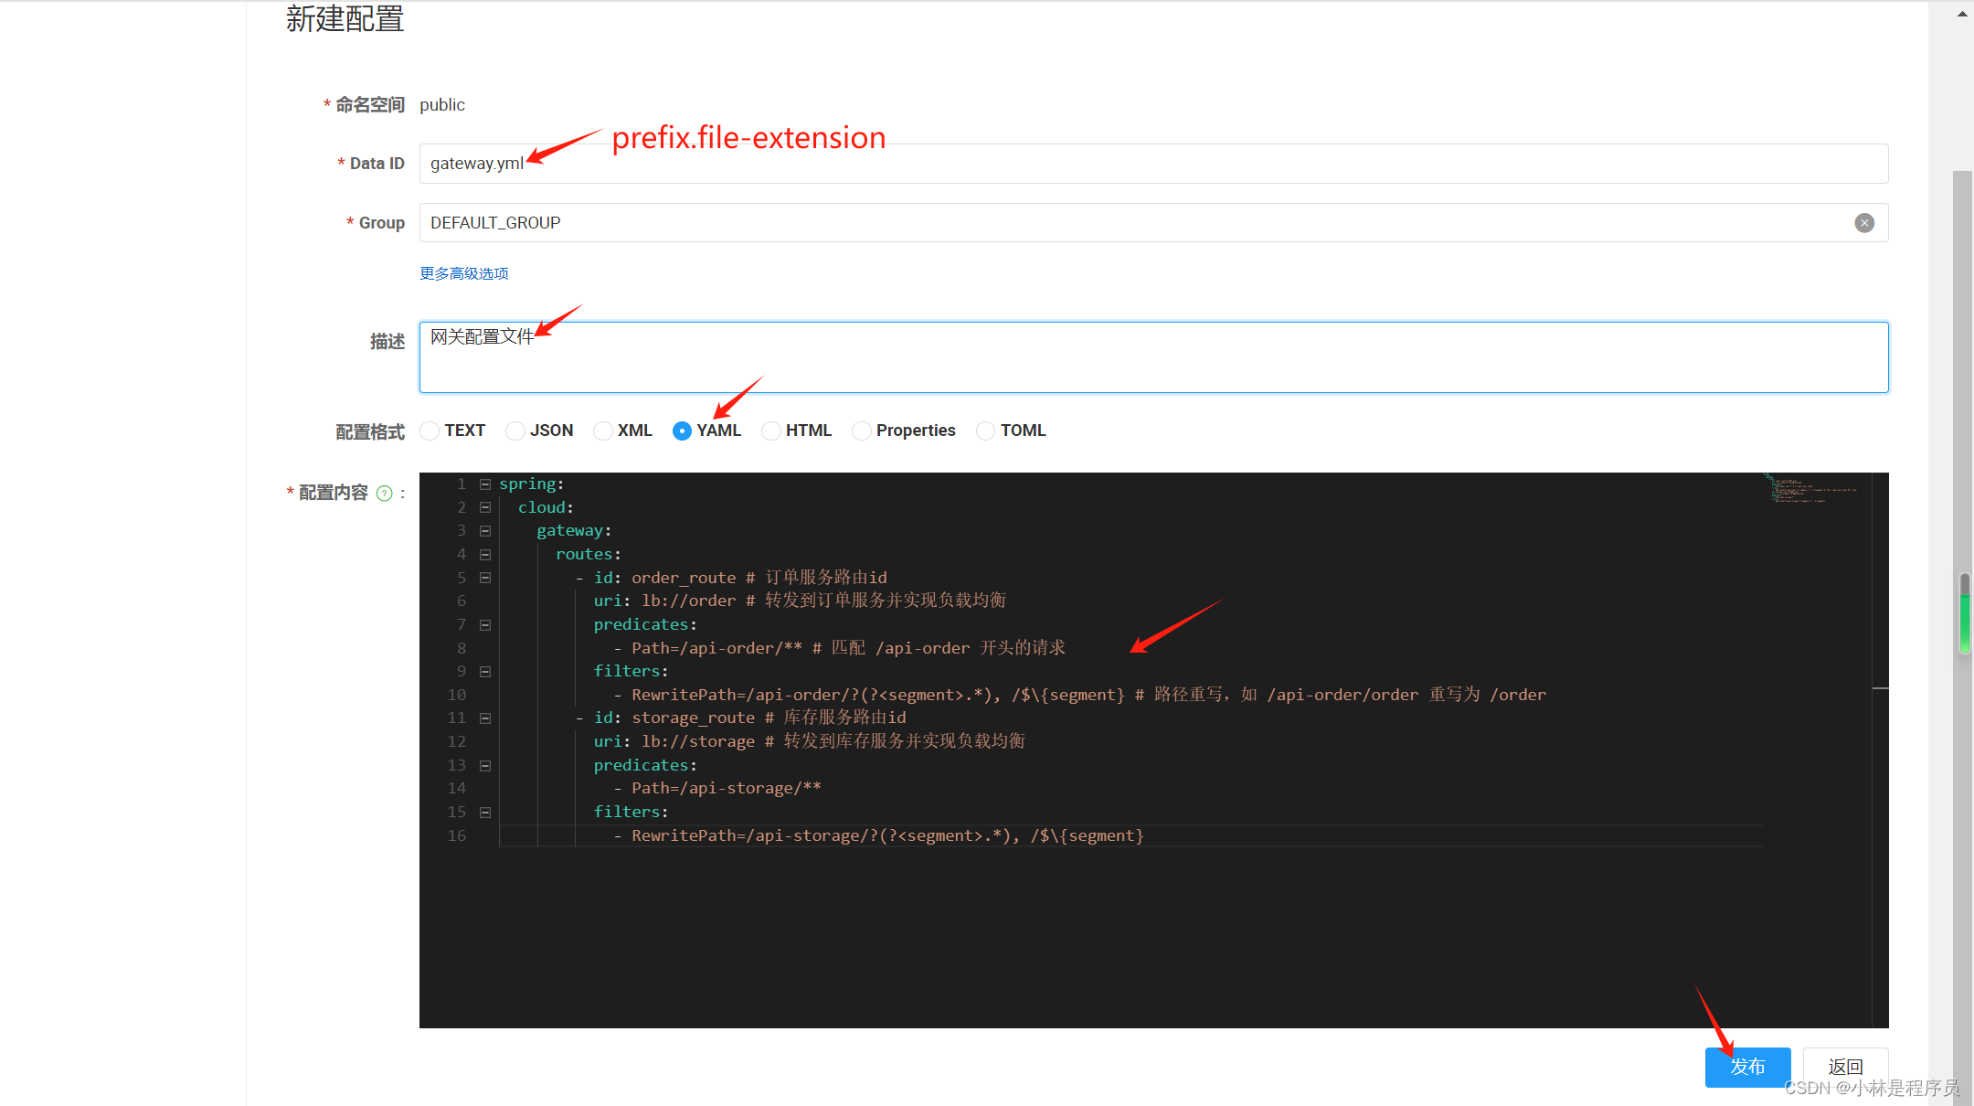Open the help tooltip beside 配置内容
The image size is (1974, 1106).
385,494
